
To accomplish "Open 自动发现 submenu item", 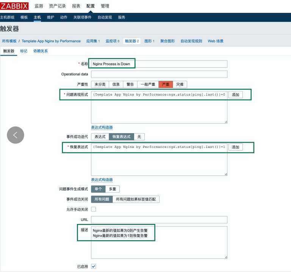I will 105,17.
